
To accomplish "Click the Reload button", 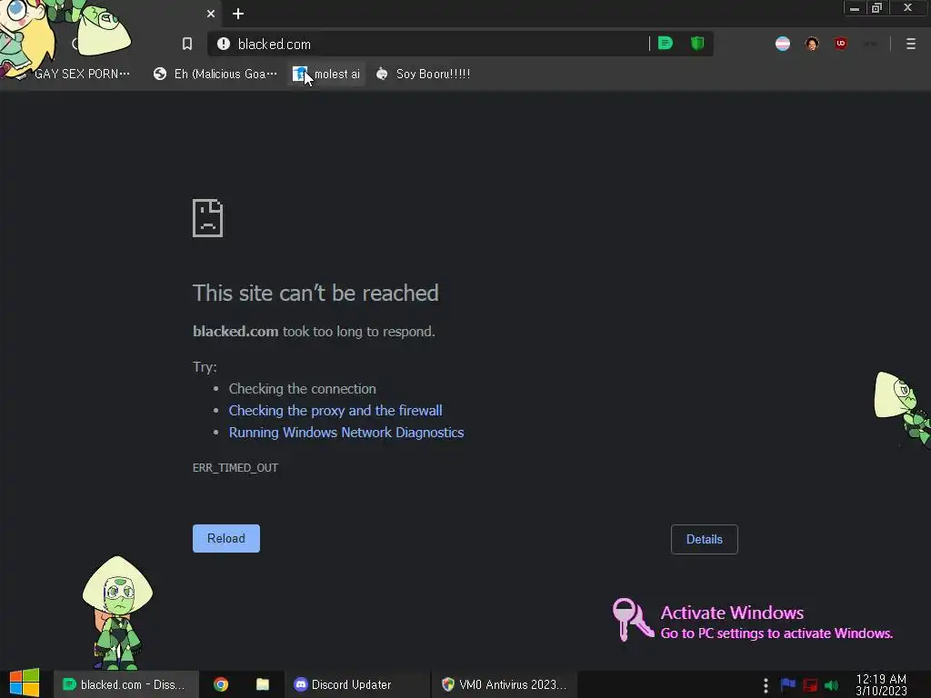I will tap(226, 538).
